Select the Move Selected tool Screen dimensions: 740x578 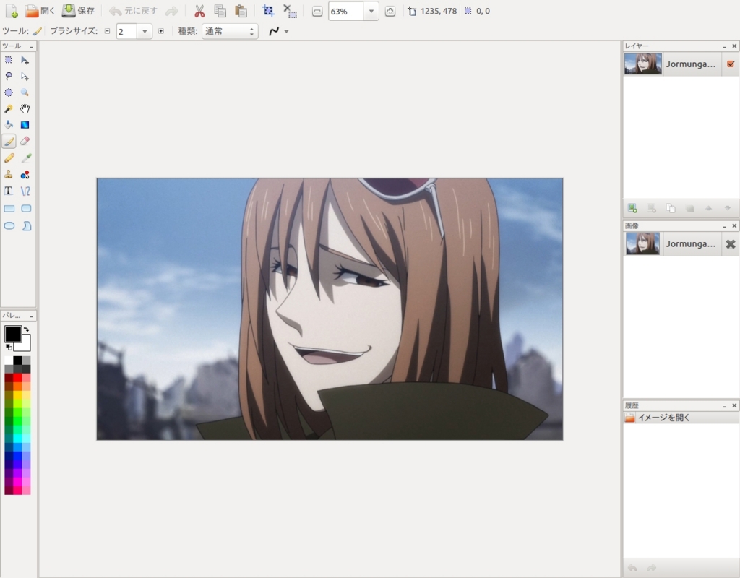tap(25, 60)
